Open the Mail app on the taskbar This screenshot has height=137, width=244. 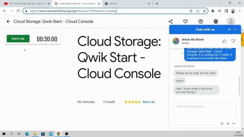click(51, 134)
